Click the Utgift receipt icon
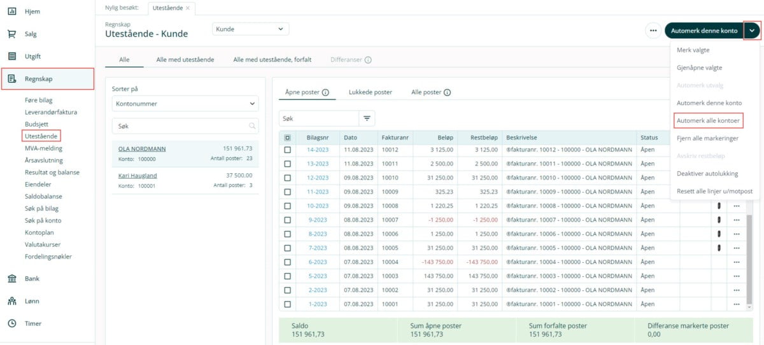Viewport: 764px width, 345px height. click(x=11, y=56)
